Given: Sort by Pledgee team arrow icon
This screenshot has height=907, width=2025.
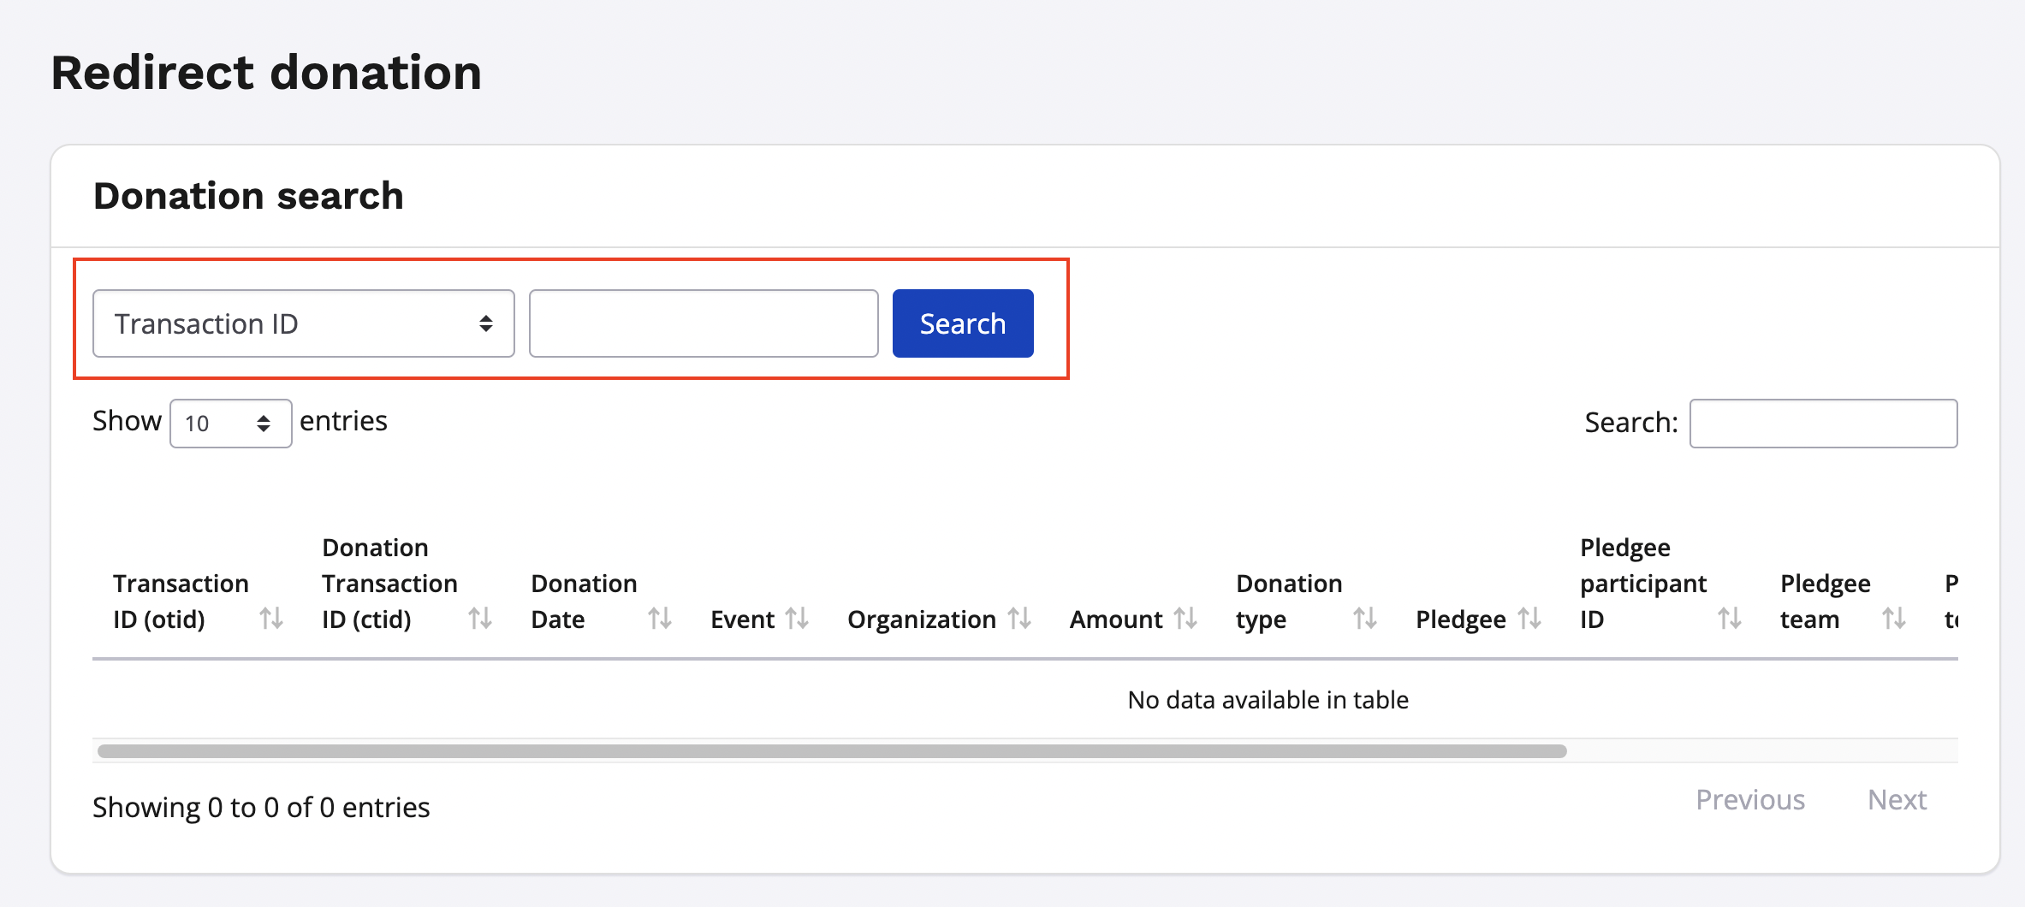Looking at the screenshot, I should pyautogui.click(x=1893, y=618).
